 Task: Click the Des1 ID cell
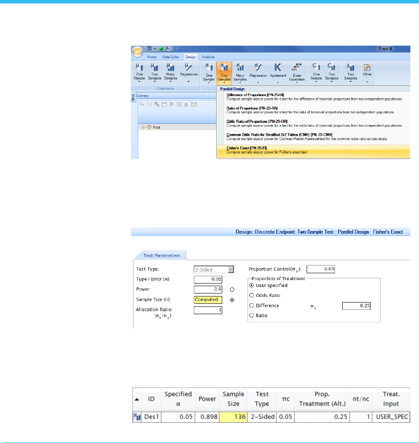click(151, 417)
